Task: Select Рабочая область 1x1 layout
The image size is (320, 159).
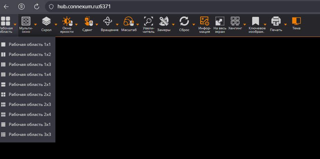Action: (x=28, y=44)
